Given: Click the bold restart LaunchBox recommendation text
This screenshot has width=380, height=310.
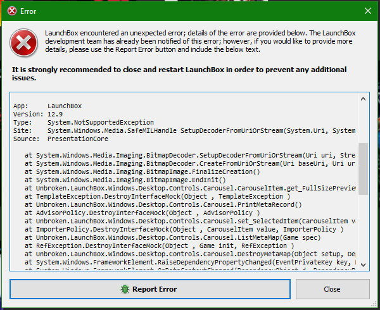Looking at the screenshot, I should tap(179, 73).
